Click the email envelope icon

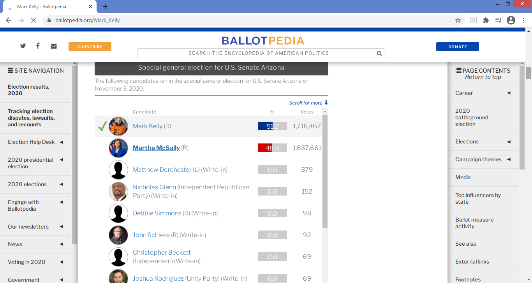54,46
